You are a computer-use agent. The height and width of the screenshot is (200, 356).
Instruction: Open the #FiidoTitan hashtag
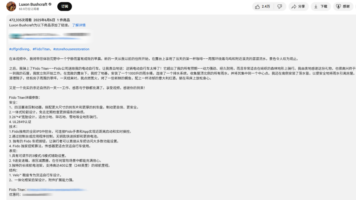click(41, 49)
